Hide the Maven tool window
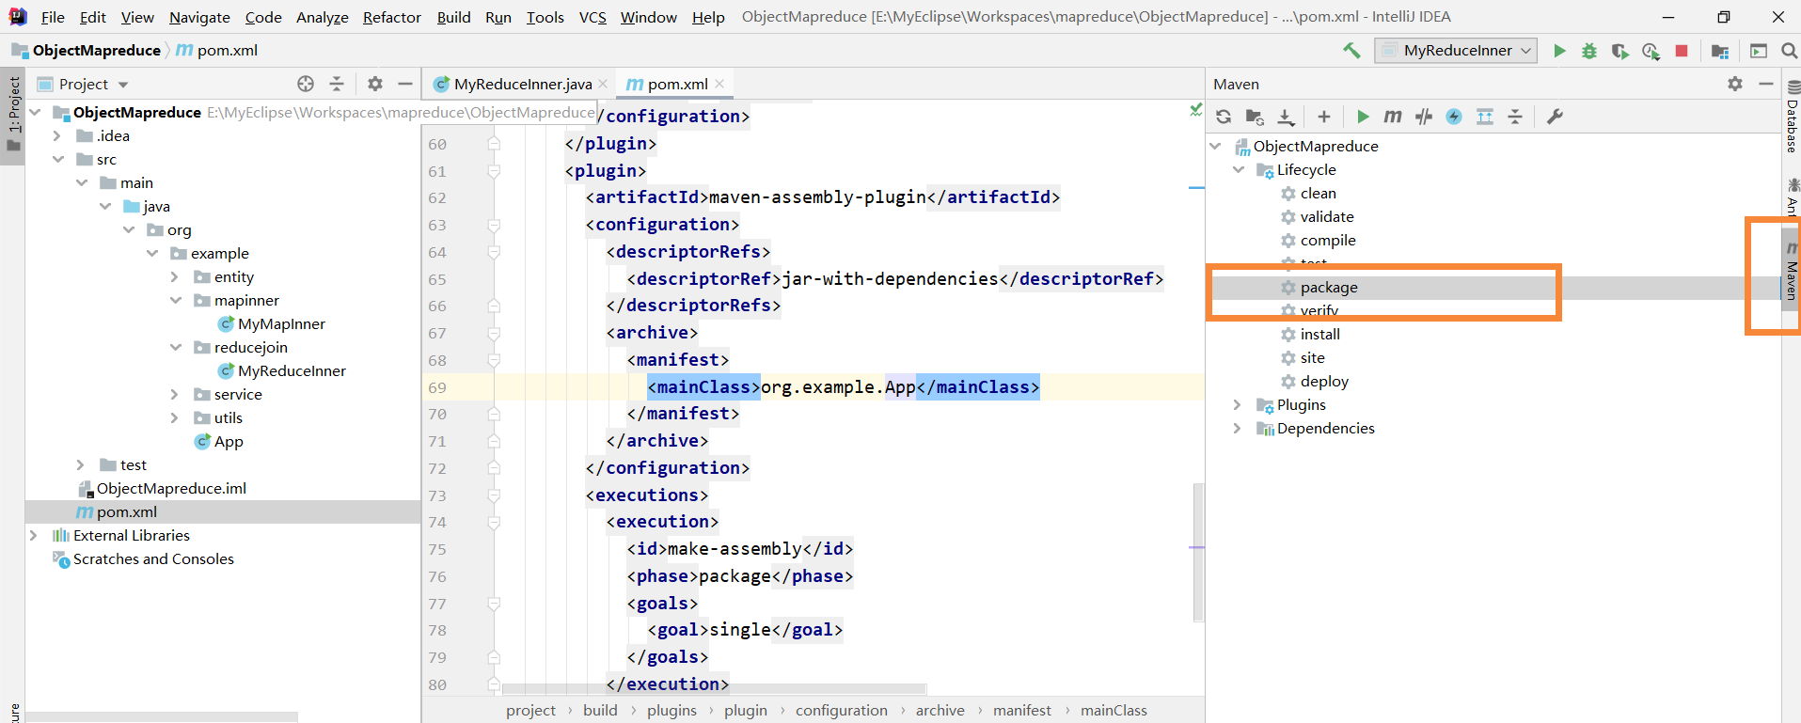 tap(1766, 84)
